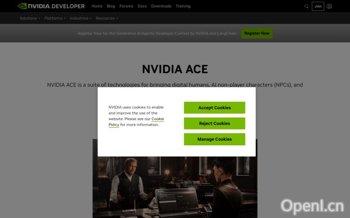The image size is (350, 218).
Task: Open the search magnifier icon
Action: 306,6
